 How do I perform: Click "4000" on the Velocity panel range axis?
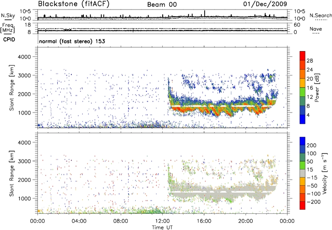coord(24,142)
